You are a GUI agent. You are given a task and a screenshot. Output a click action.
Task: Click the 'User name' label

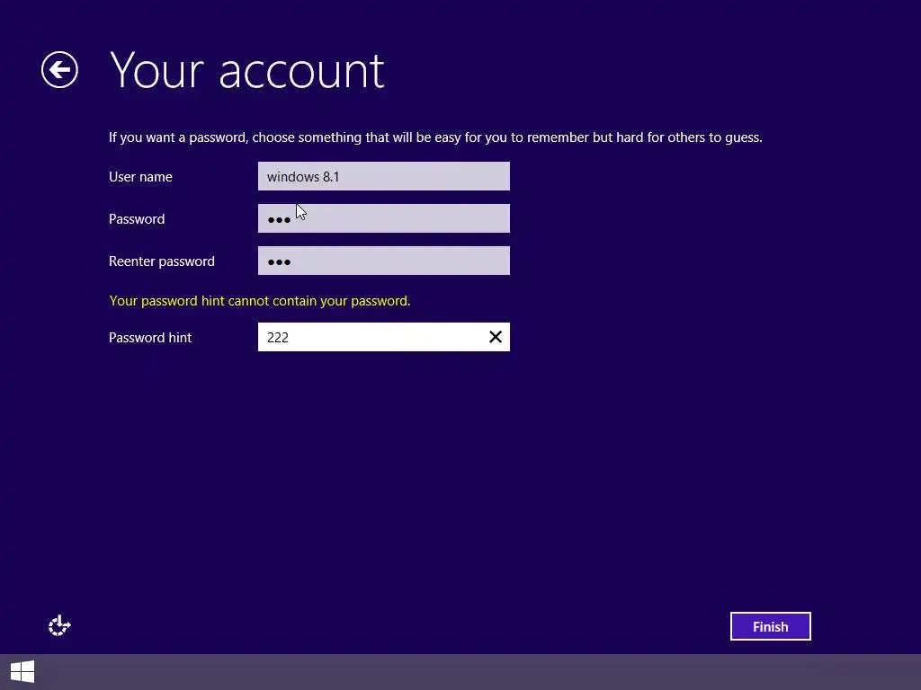(140, 177)
